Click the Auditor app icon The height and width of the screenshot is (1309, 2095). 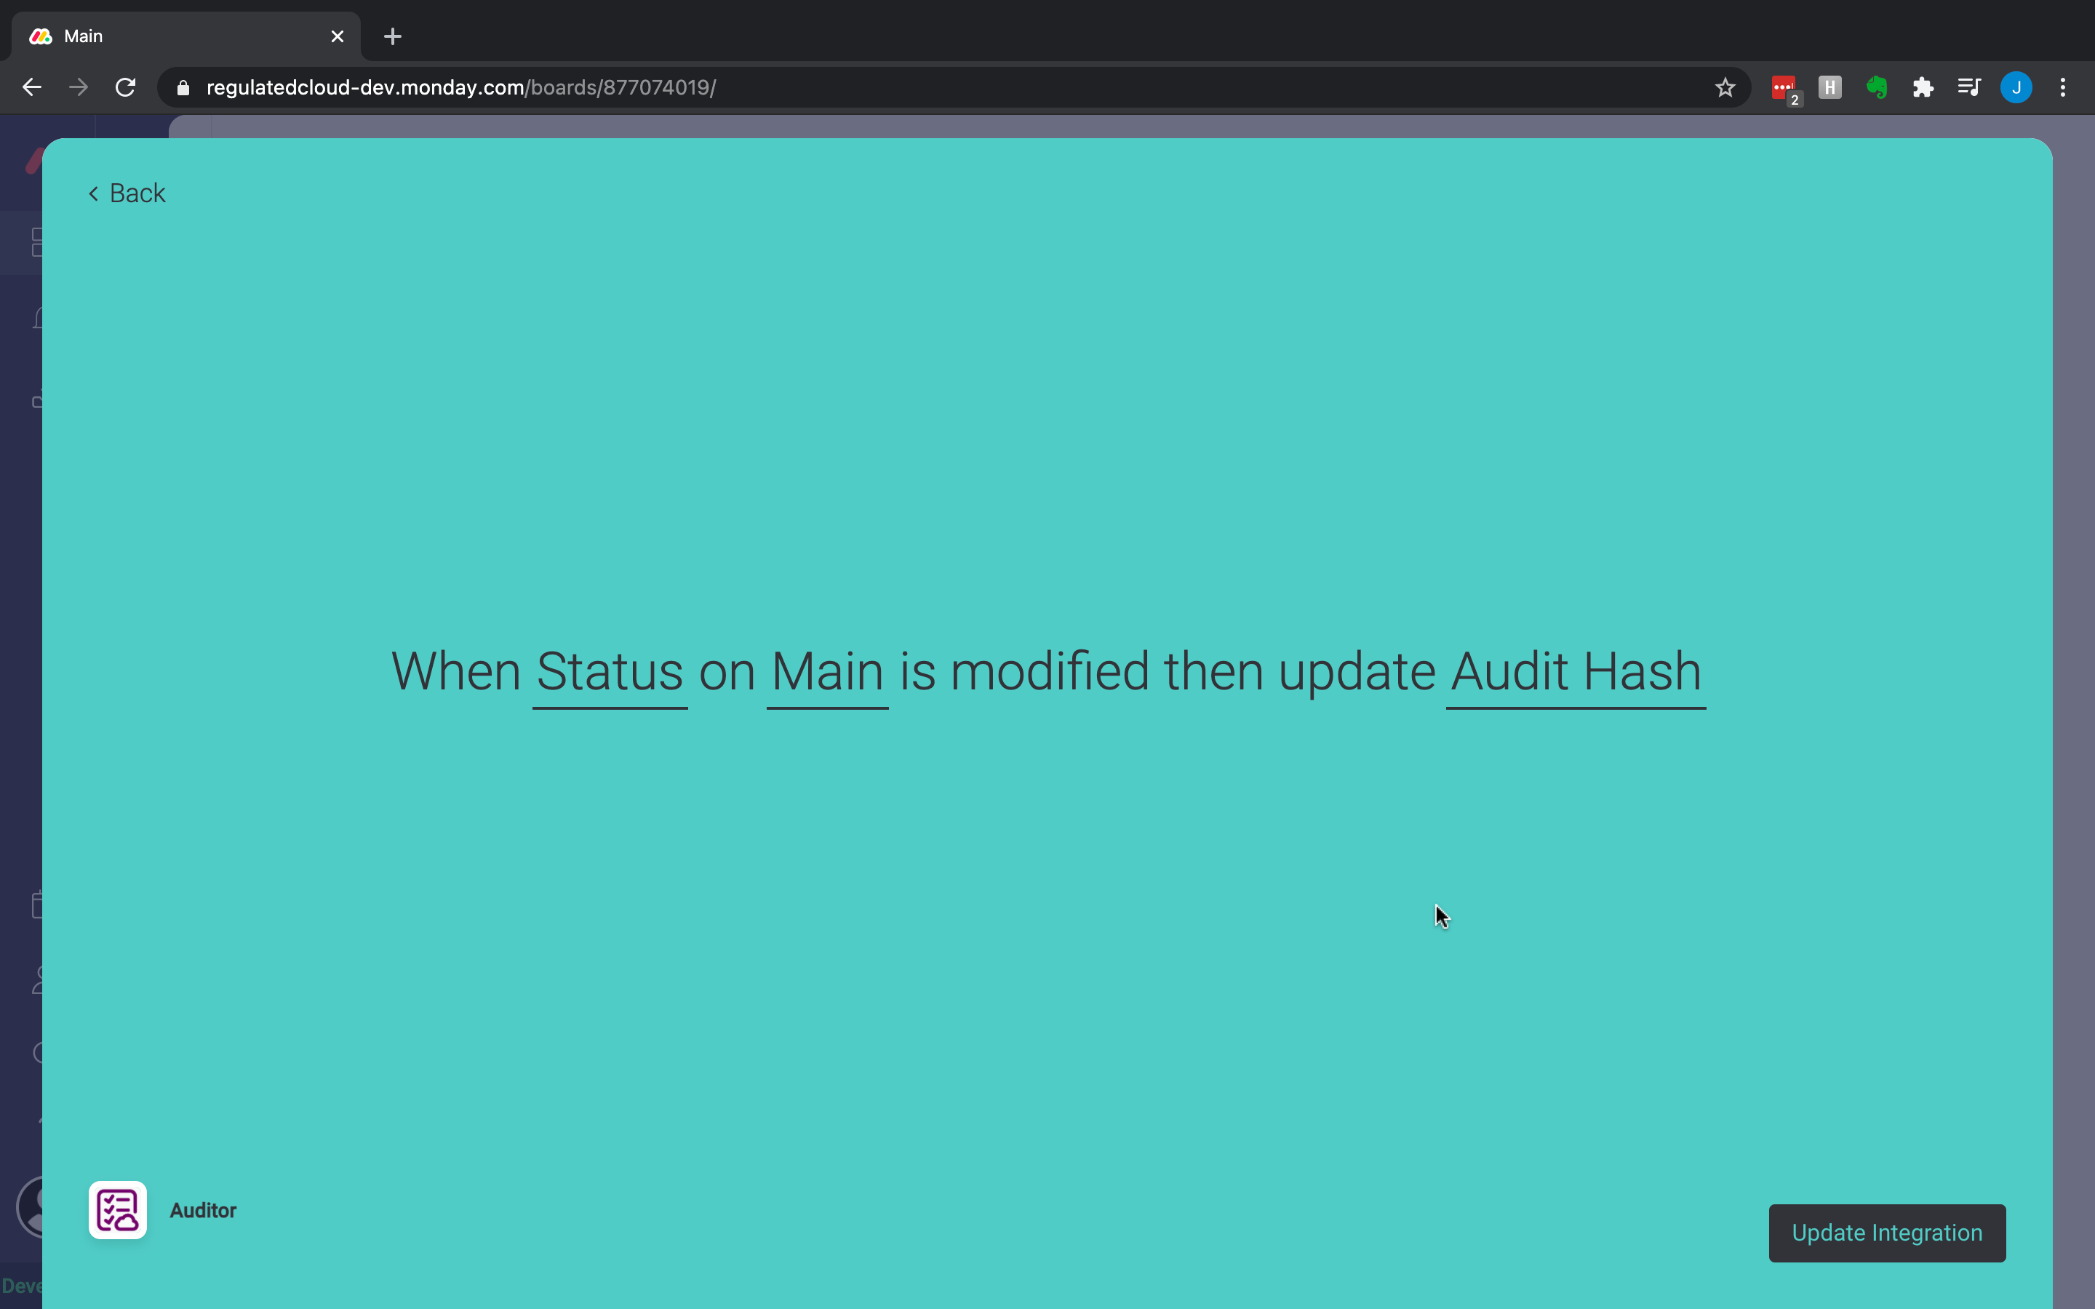point(117,1209)
